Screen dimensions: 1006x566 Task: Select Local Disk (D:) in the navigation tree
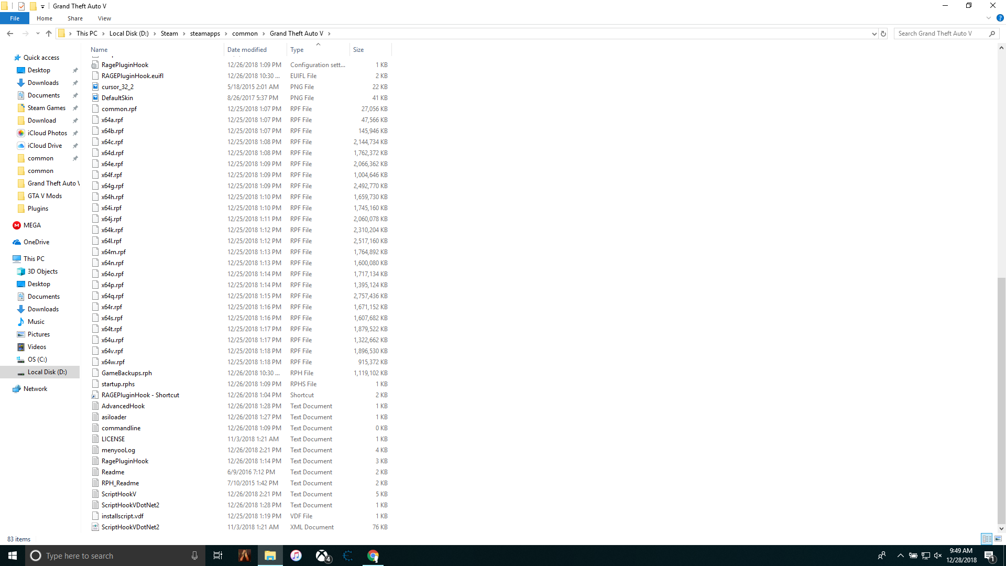pyautogui.click(x=47, y=372)
